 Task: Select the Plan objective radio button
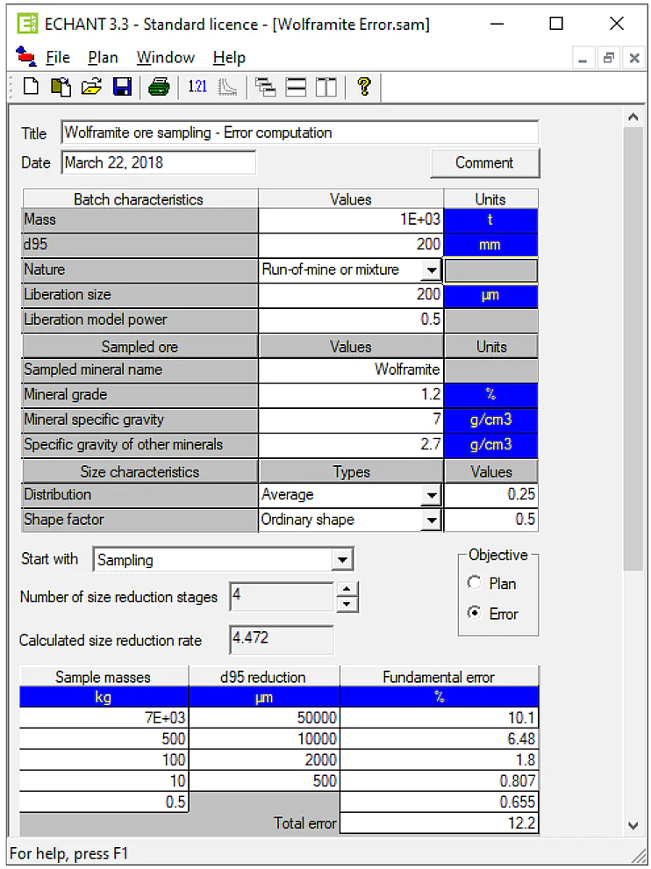(474, 583)
